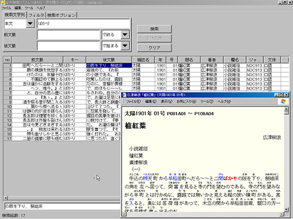Viewport: 293px width, 219px height.
Task: Click the blue 入 link in the article text
Action: [131, 203]
